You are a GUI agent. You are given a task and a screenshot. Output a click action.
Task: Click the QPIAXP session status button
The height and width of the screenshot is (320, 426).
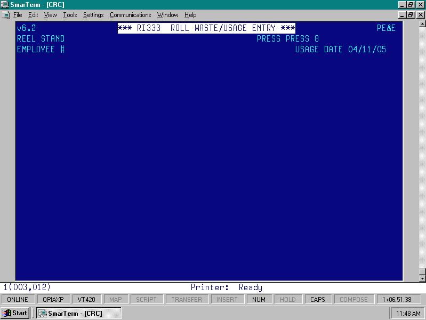point(53,300)
